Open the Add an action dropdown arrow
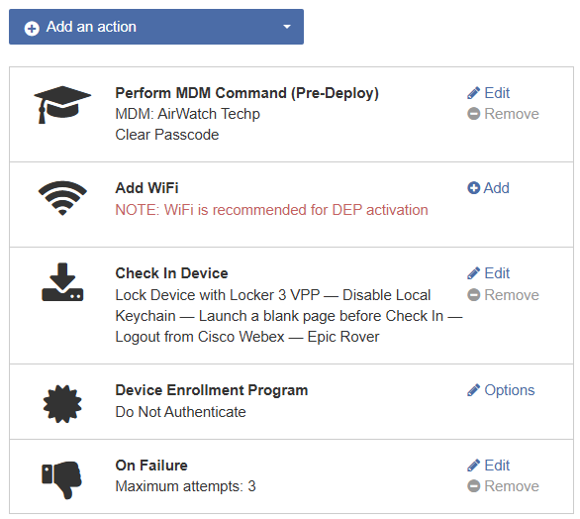The image size is (580, 519). coord(287,27)
